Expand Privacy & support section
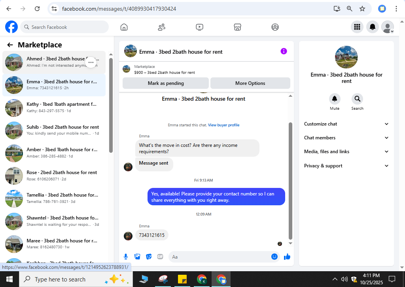 (346, 166)
